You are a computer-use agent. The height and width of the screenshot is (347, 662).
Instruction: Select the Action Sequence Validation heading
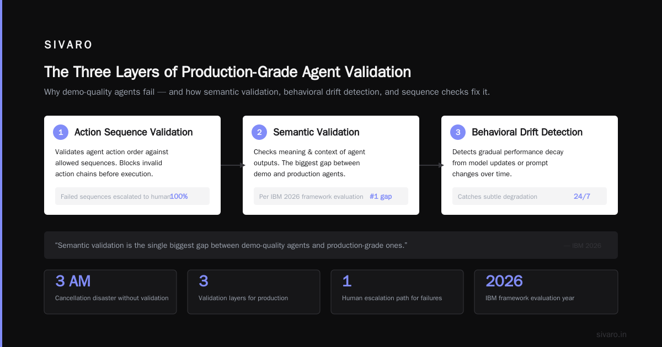click(x=134, y=132)
